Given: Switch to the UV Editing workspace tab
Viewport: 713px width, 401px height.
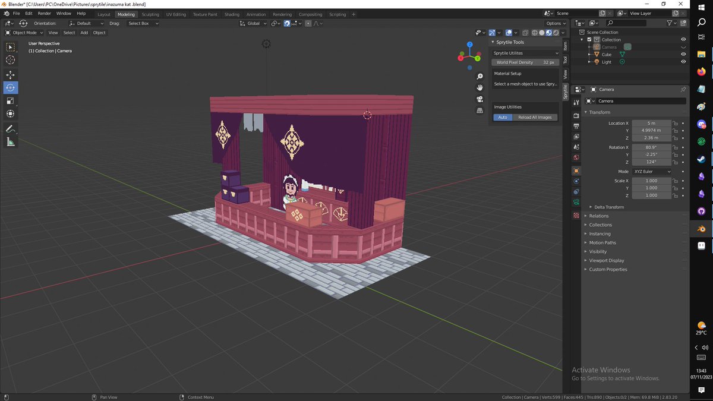Looking at the screenshot, I should coord(176,14).
